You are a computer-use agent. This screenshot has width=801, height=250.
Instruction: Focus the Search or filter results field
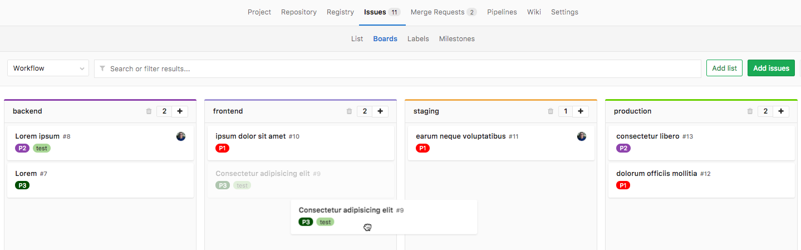tap(397, 68)
